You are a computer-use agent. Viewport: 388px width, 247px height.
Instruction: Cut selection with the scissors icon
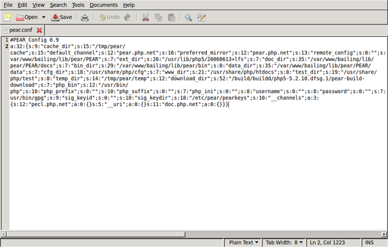tap(145, 17)
